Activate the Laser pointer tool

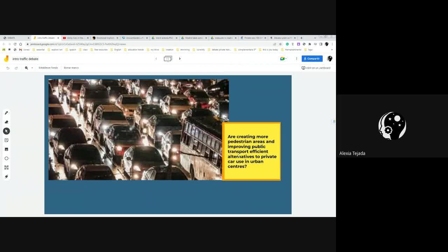pos(6,176)
